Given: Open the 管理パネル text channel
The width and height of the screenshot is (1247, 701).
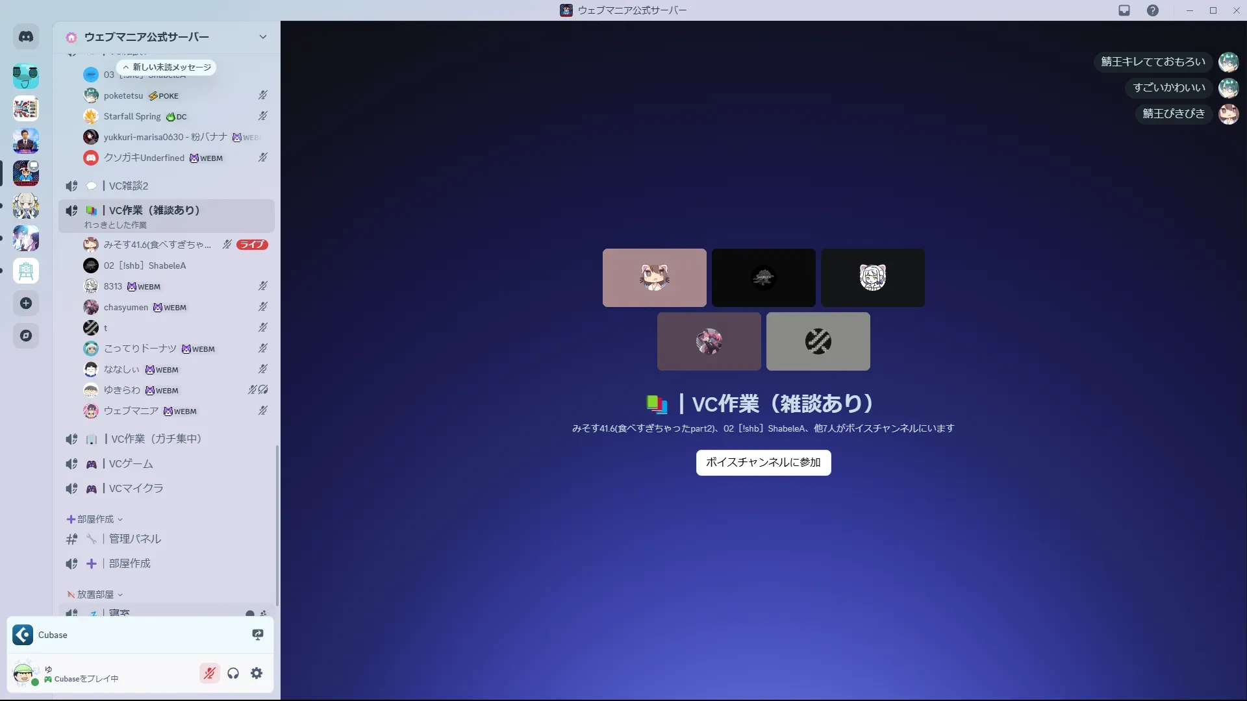Looking at the screenshot, I should pos(134,539).
